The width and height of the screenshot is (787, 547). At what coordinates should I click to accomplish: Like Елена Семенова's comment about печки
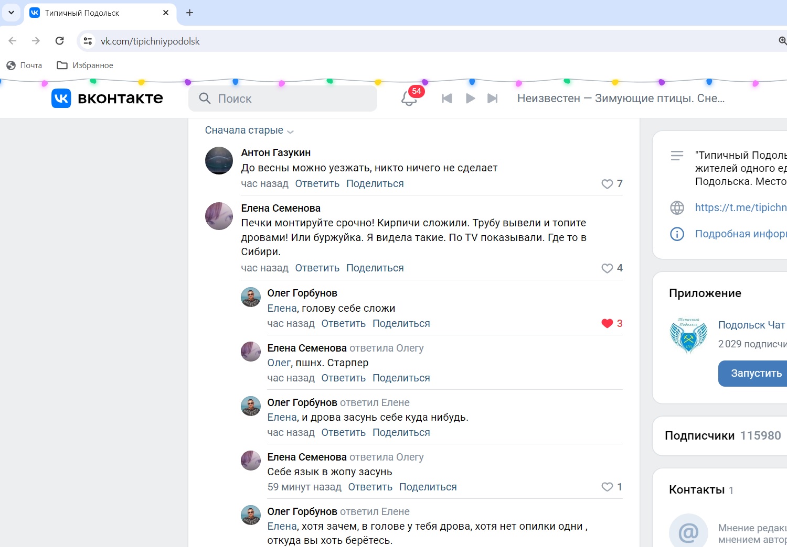[607, 268]
